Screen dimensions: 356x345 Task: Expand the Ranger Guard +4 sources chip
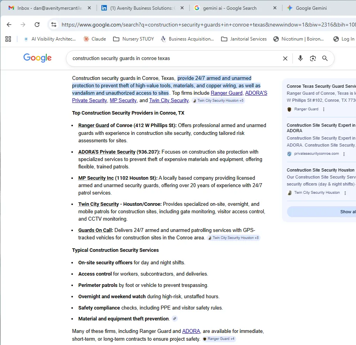[x=219, y=339]
